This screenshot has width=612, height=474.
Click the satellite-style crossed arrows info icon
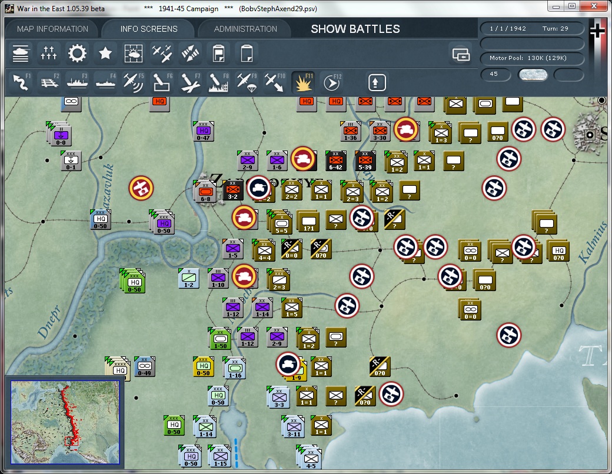click(x=190, y=54)
